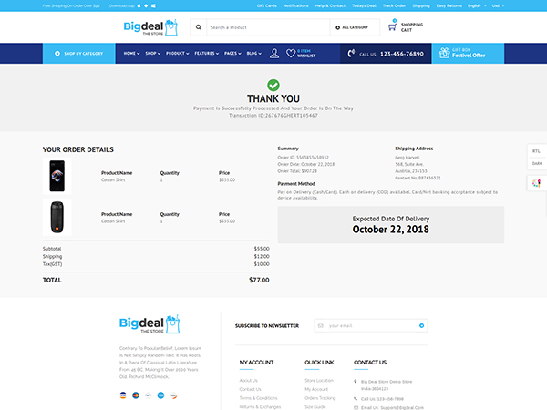Image resolution: width=547 pixels, height=410 pixels.
Task: Click the wishlist heart icon
Action: (291, 54)
